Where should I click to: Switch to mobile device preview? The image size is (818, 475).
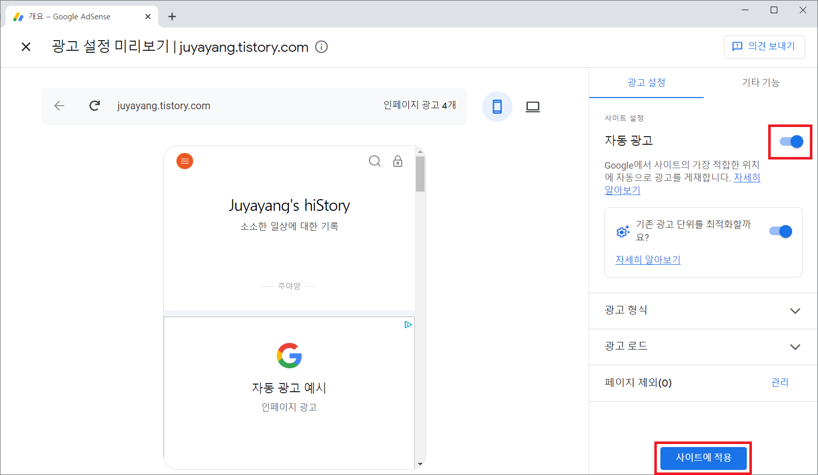[x=497, y=107]
